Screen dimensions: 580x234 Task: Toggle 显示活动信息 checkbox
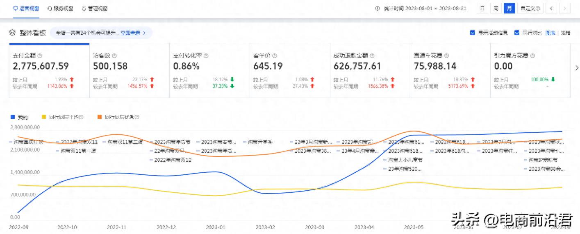tap(473, 33)
